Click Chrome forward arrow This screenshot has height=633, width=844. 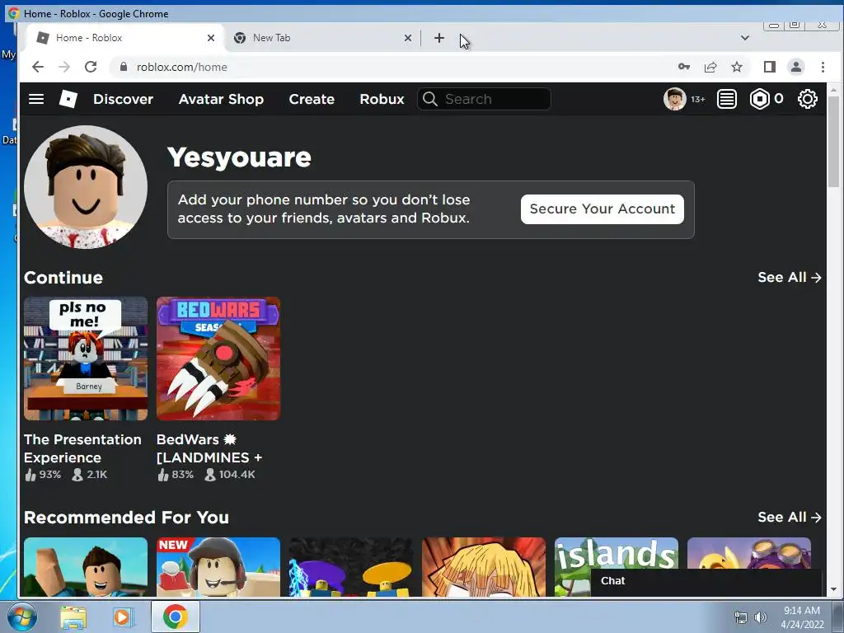pyautogui.click(x=64, y=67)
